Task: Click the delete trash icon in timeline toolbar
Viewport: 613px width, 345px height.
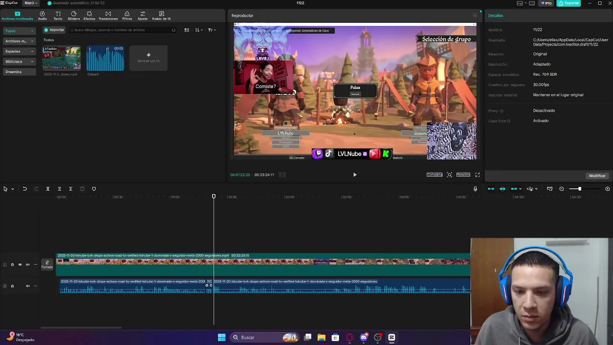Action: click(82, 189)
